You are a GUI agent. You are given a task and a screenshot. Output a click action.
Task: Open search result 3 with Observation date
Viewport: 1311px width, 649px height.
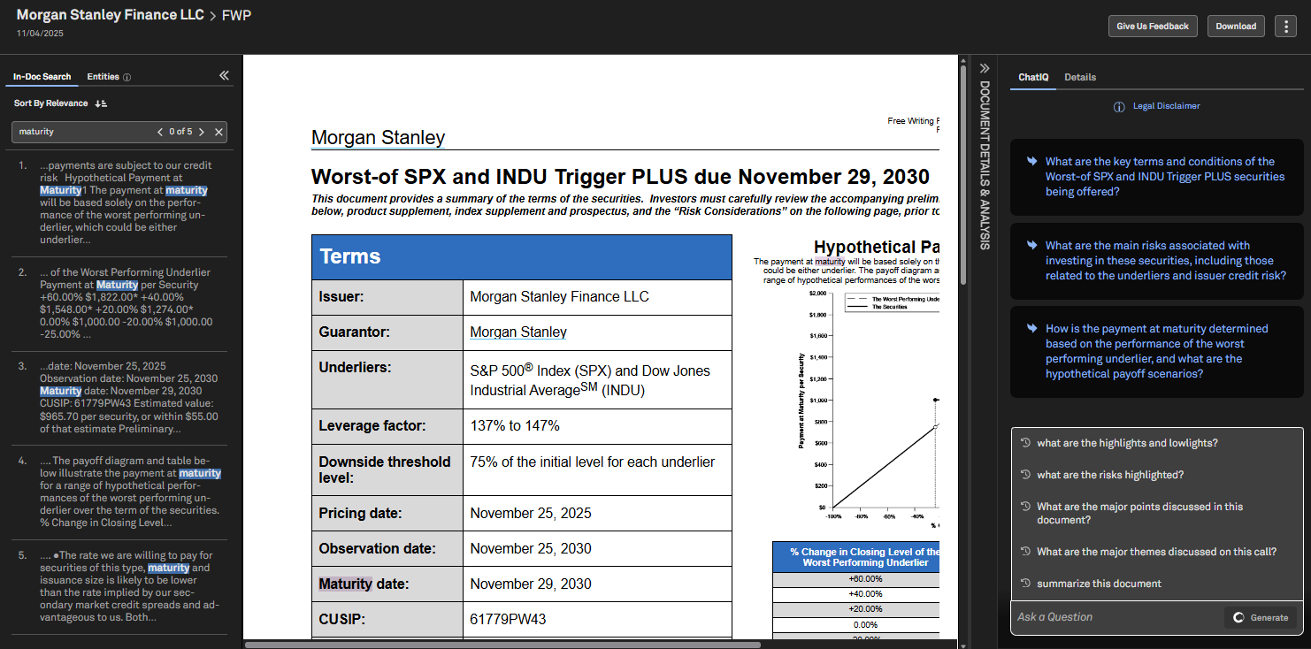pyautogui.click(x=119, y=398)
